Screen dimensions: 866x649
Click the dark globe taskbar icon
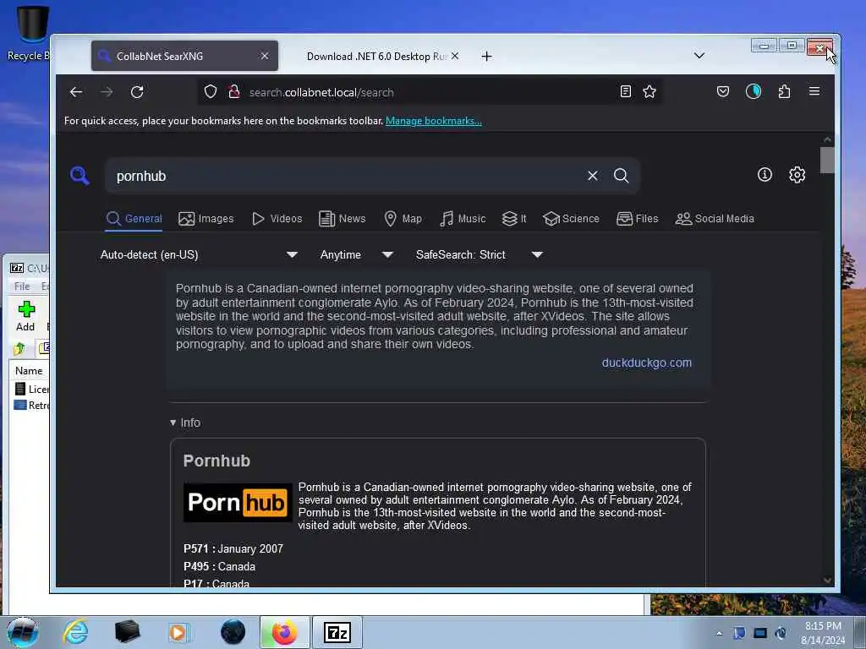[233, 632]
